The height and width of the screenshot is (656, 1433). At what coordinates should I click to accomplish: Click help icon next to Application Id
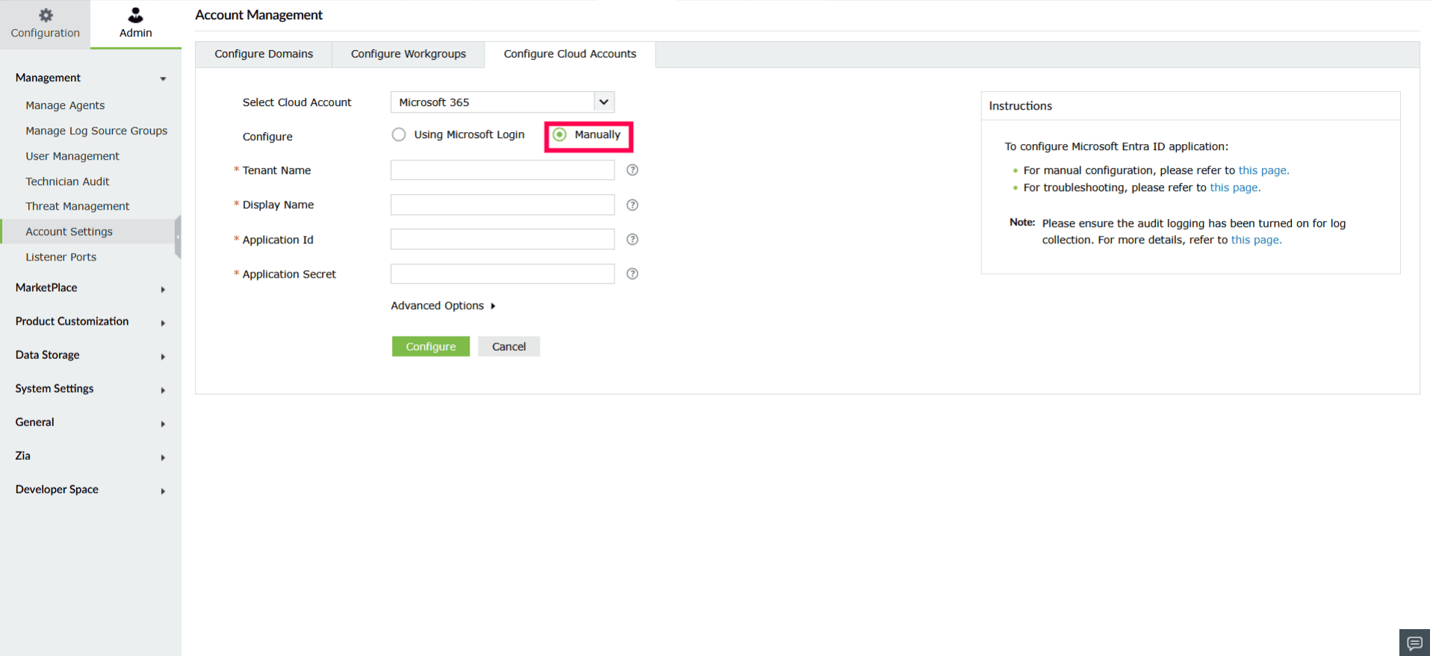click(632, 240)
